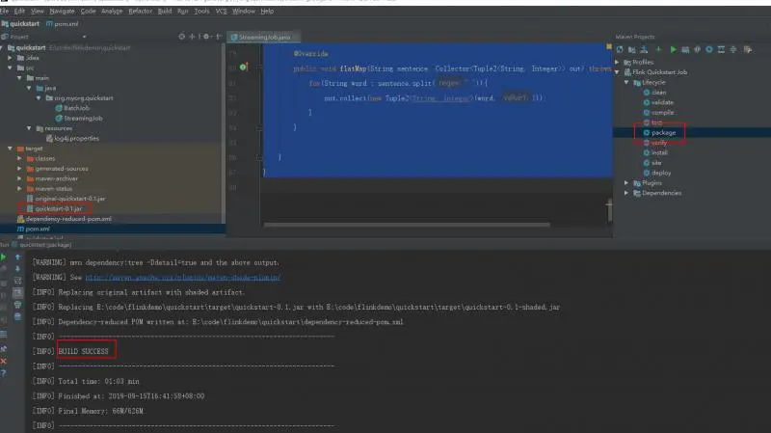
Task: Collapse the target folder in project tree
Action: [10, 149]
